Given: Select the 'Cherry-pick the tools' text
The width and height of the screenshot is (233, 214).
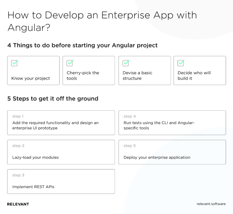Looking at the screenshot, I should [x=83, y=76].
